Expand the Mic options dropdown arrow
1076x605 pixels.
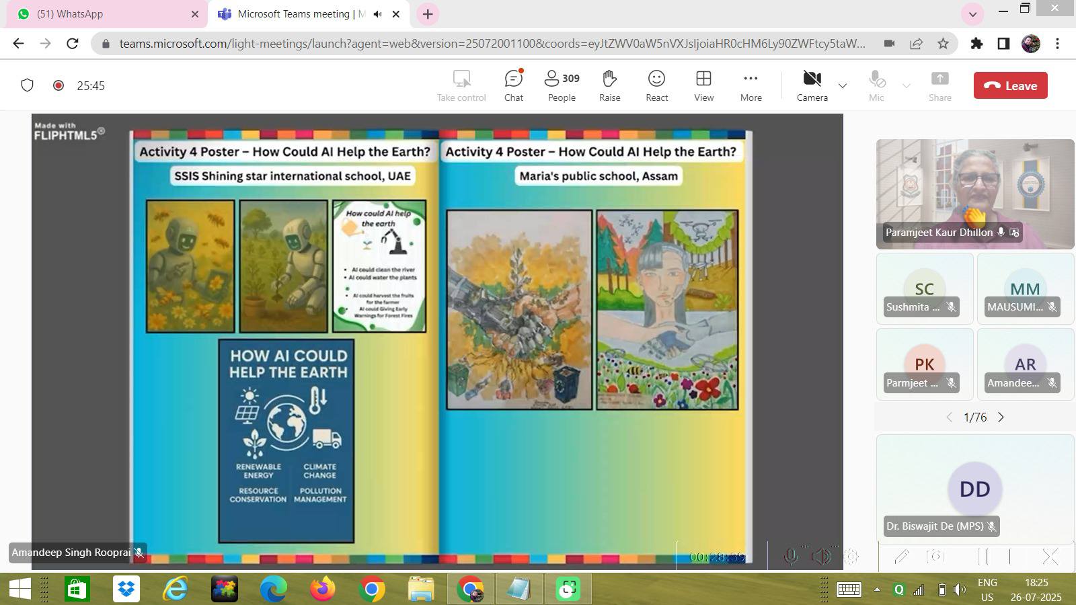point(906,85)
